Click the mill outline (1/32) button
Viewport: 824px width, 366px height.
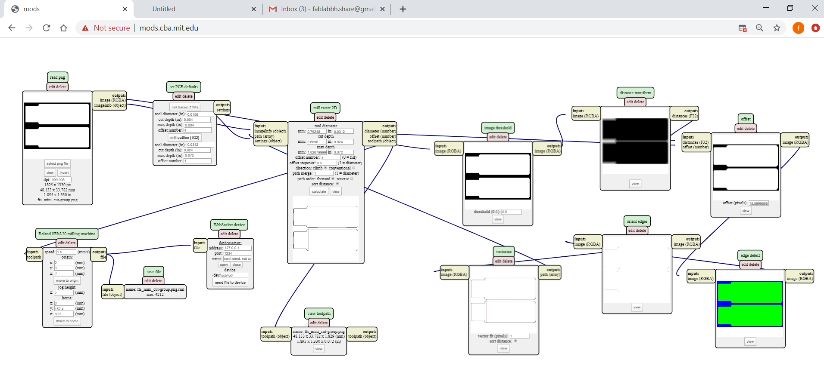click(x=184, y=138)
